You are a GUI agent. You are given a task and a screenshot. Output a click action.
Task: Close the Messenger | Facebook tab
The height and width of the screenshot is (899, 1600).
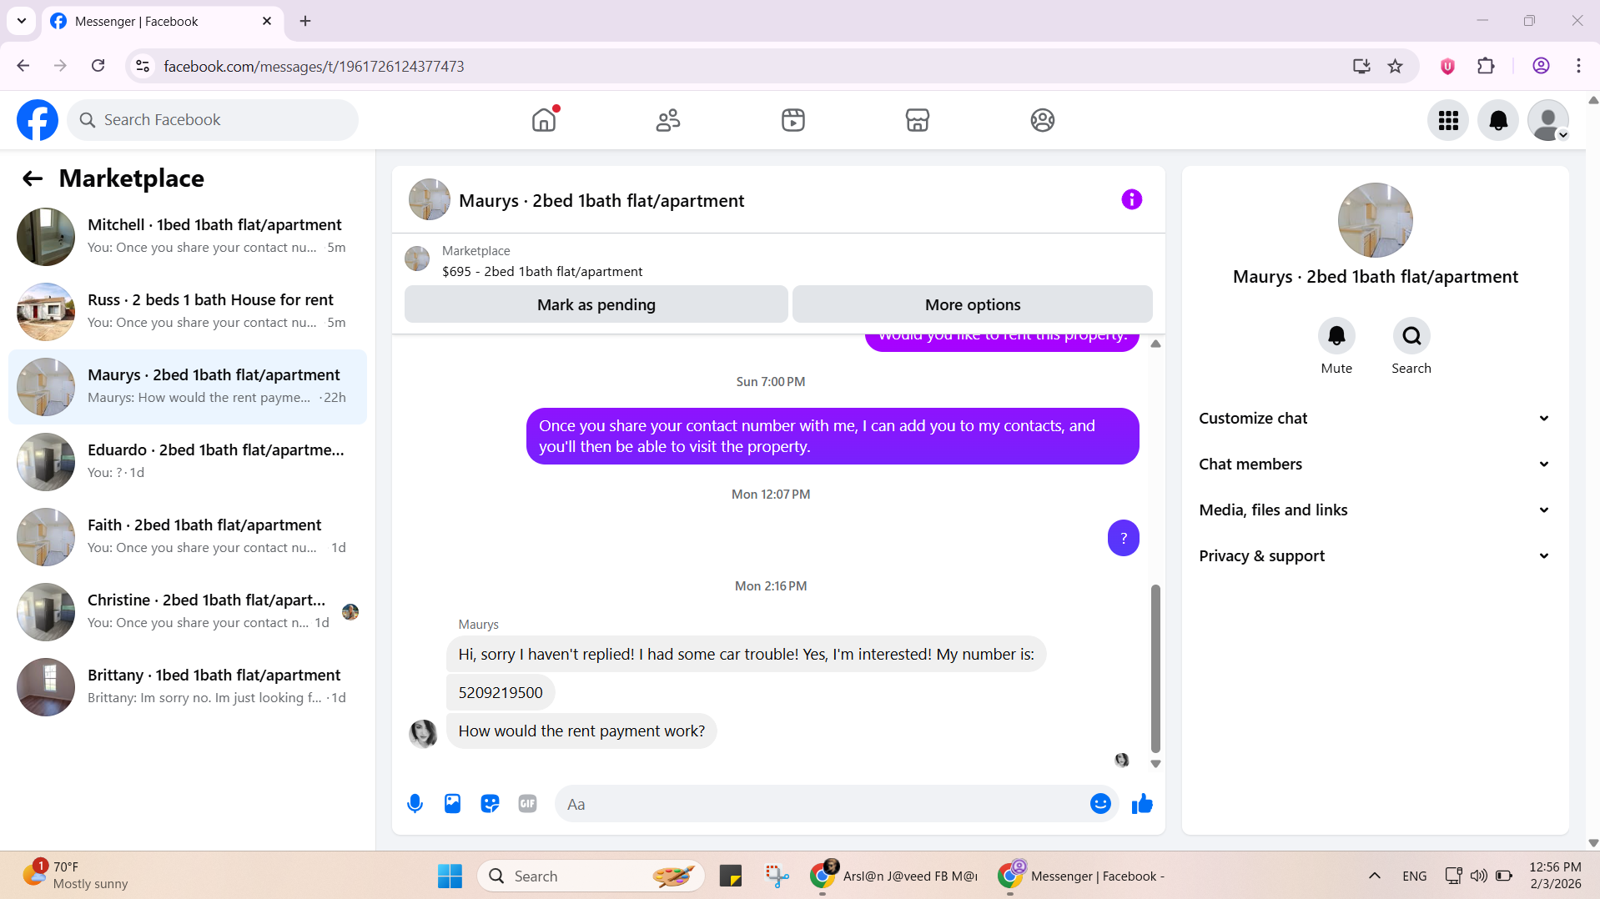267,21
